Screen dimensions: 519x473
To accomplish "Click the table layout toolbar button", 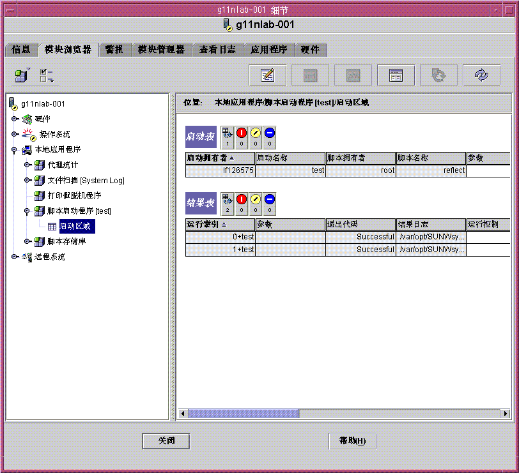I will pyautogui.click(x=396, y=75).
